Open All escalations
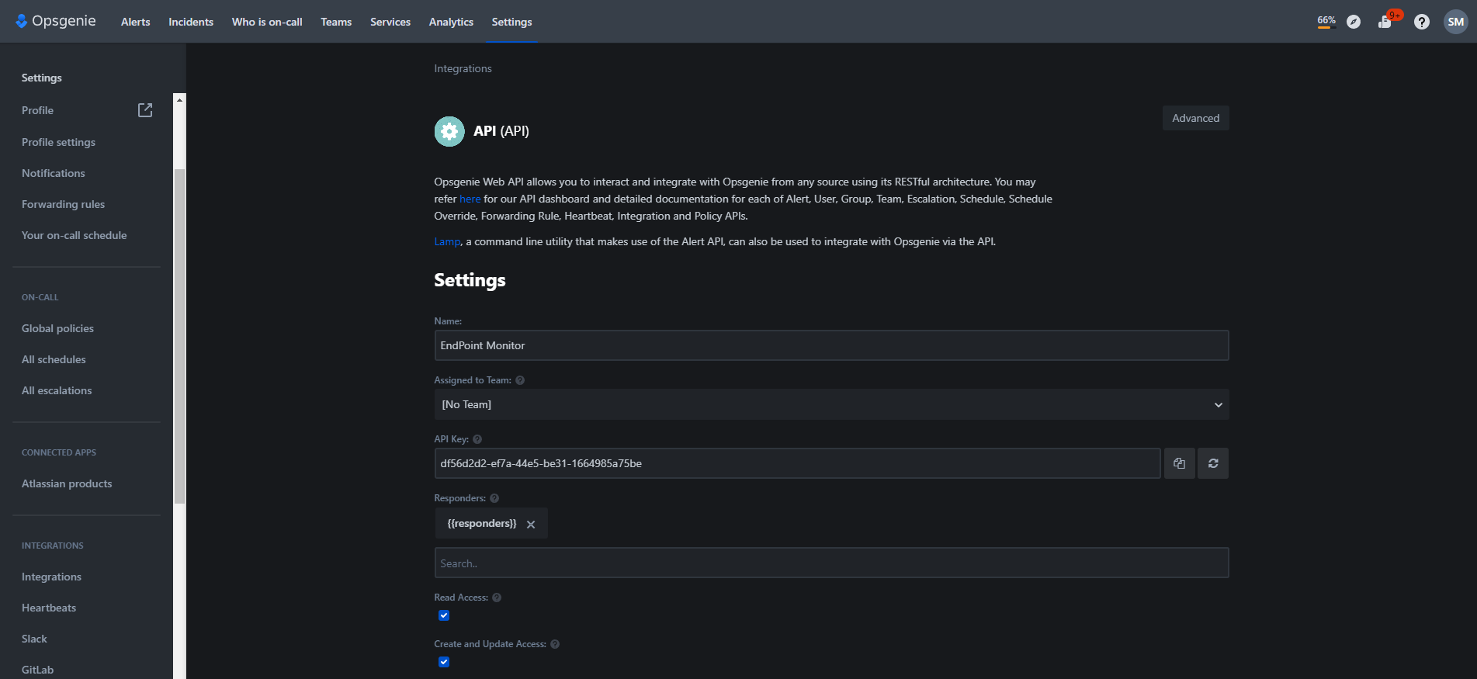This screenshot has width=1477, height=679. (x=57, y=390)
